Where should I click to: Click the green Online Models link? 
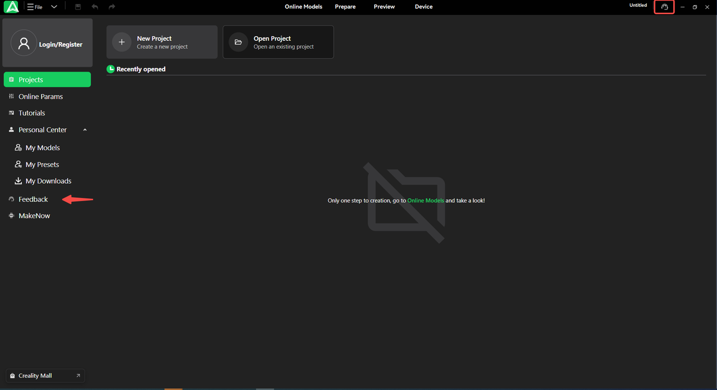coord(425,201)
